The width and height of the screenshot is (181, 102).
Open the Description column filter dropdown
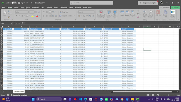click(x=43, y=29)
